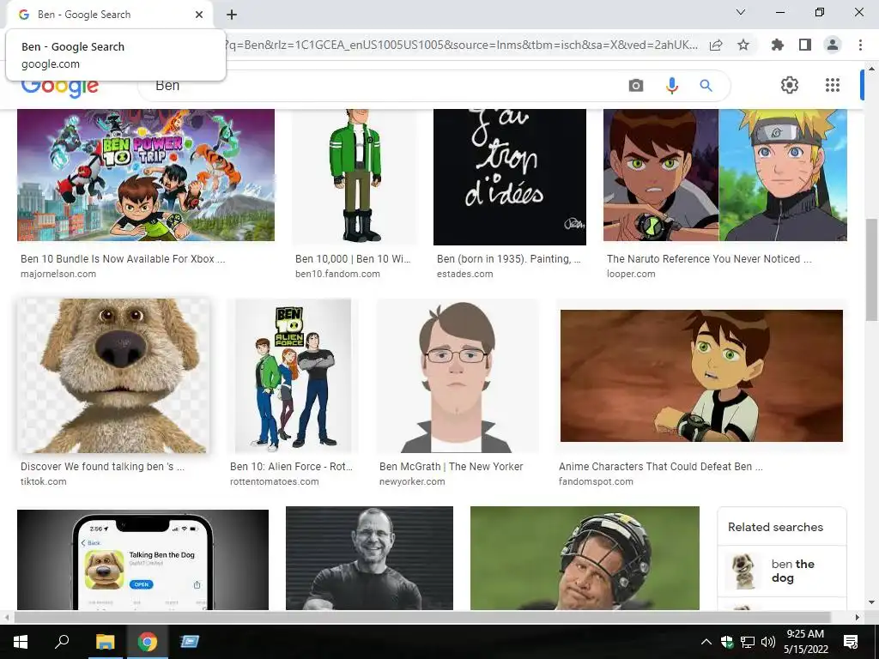Open the Ben 10 and Naruto image
The image size is (879, 659).
(724, 175)
